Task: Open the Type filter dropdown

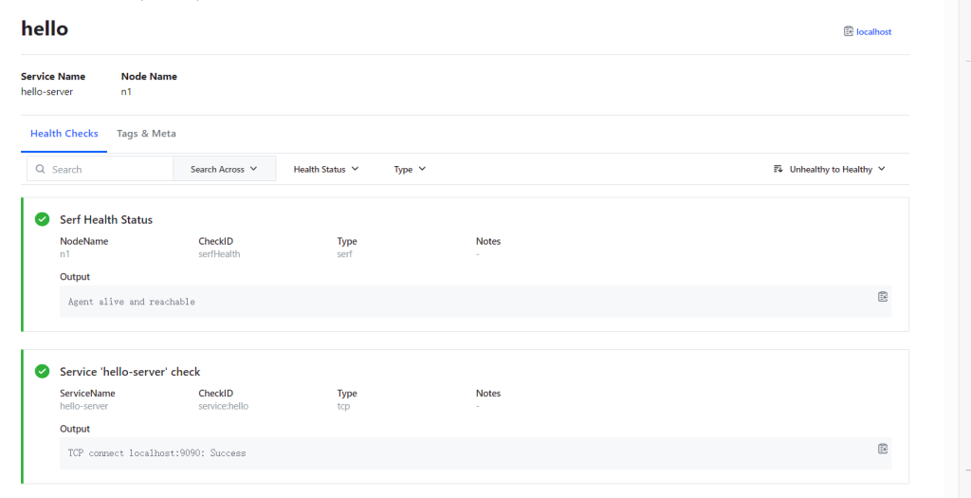Action: click(410, 169)
